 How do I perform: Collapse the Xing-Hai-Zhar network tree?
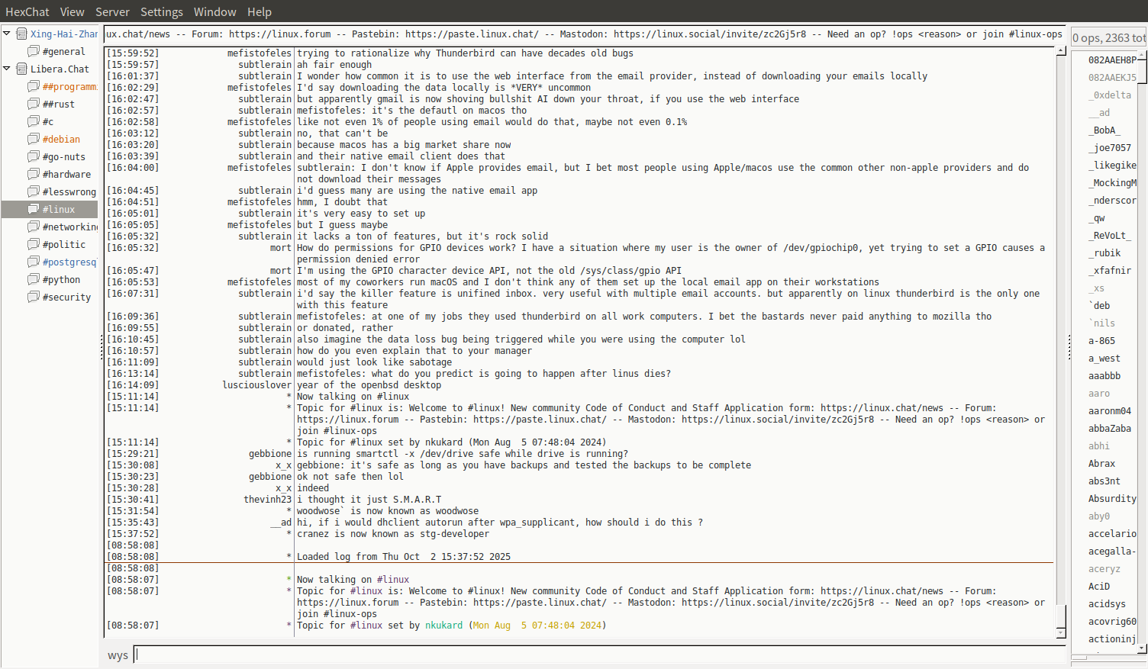(x=7, y=34)
